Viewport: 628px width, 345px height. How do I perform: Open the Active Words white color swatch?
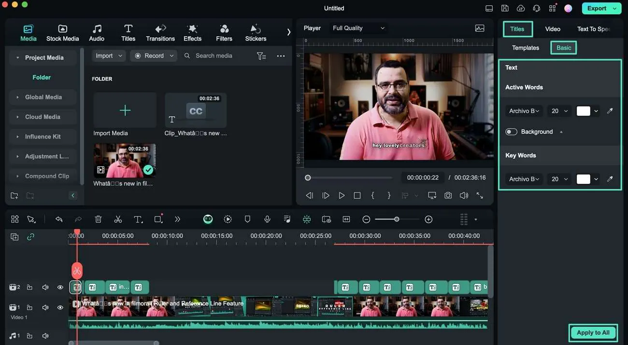click(583, 111)
